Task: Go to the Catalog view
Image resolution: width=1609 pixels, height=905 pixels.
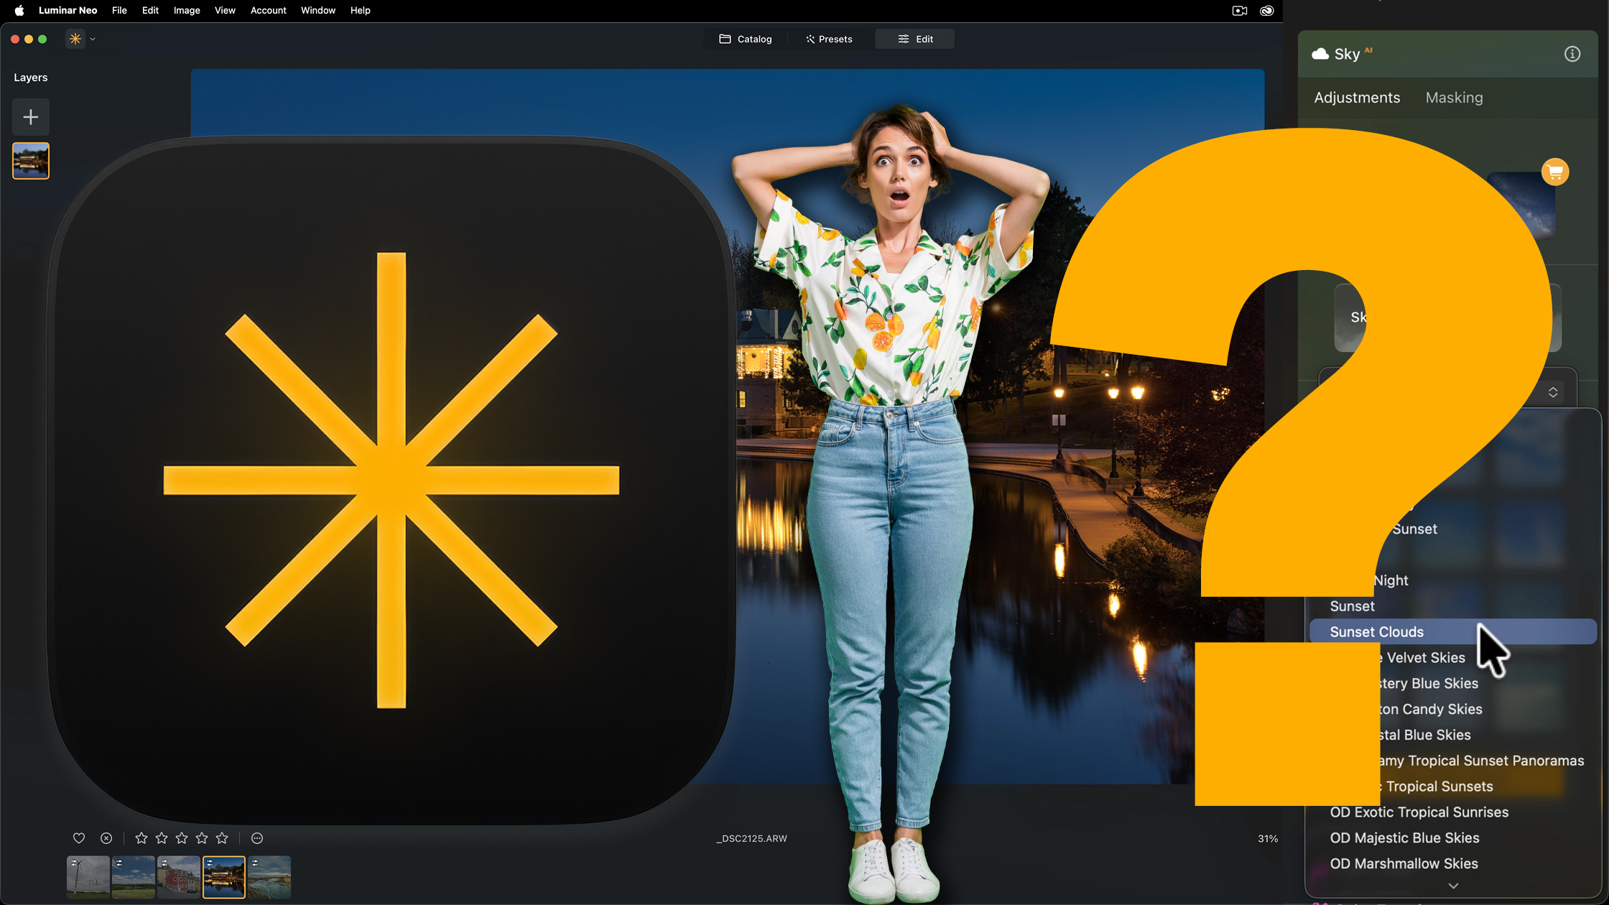Action: pos(746,39)
